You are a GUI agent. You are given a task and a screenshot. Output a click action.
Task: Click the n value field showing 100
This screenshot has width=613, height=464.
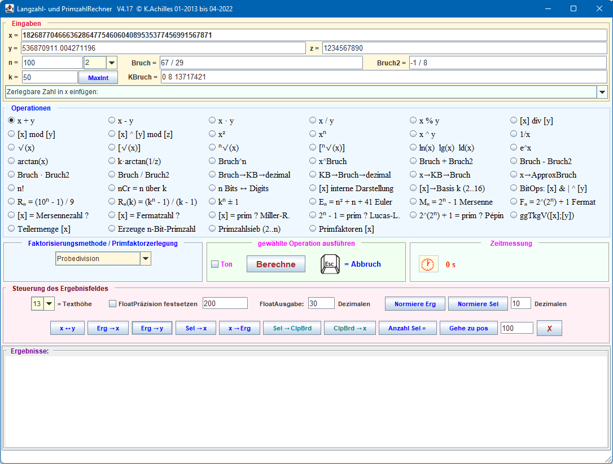coord(52,63)
